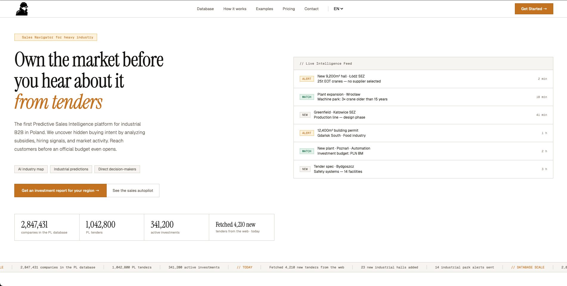Toggle the Direct decision-makers chip
Image resolution: width=567 pixels, height=286 pixels.
117,169
